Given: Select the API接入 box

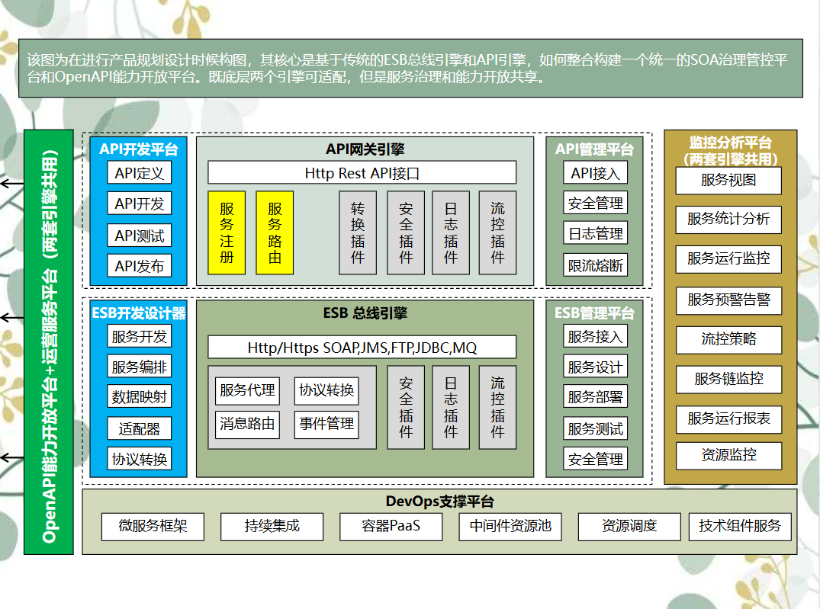Looking at the screenshot, I should (x=595, y=173).
